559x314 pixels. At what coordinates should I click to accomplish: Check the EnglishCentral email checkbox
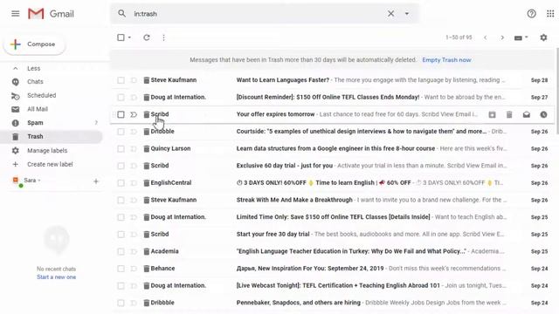click(x=121, y=183)
